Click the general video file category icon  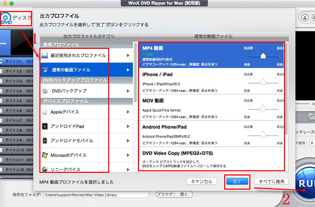[45, 70]
